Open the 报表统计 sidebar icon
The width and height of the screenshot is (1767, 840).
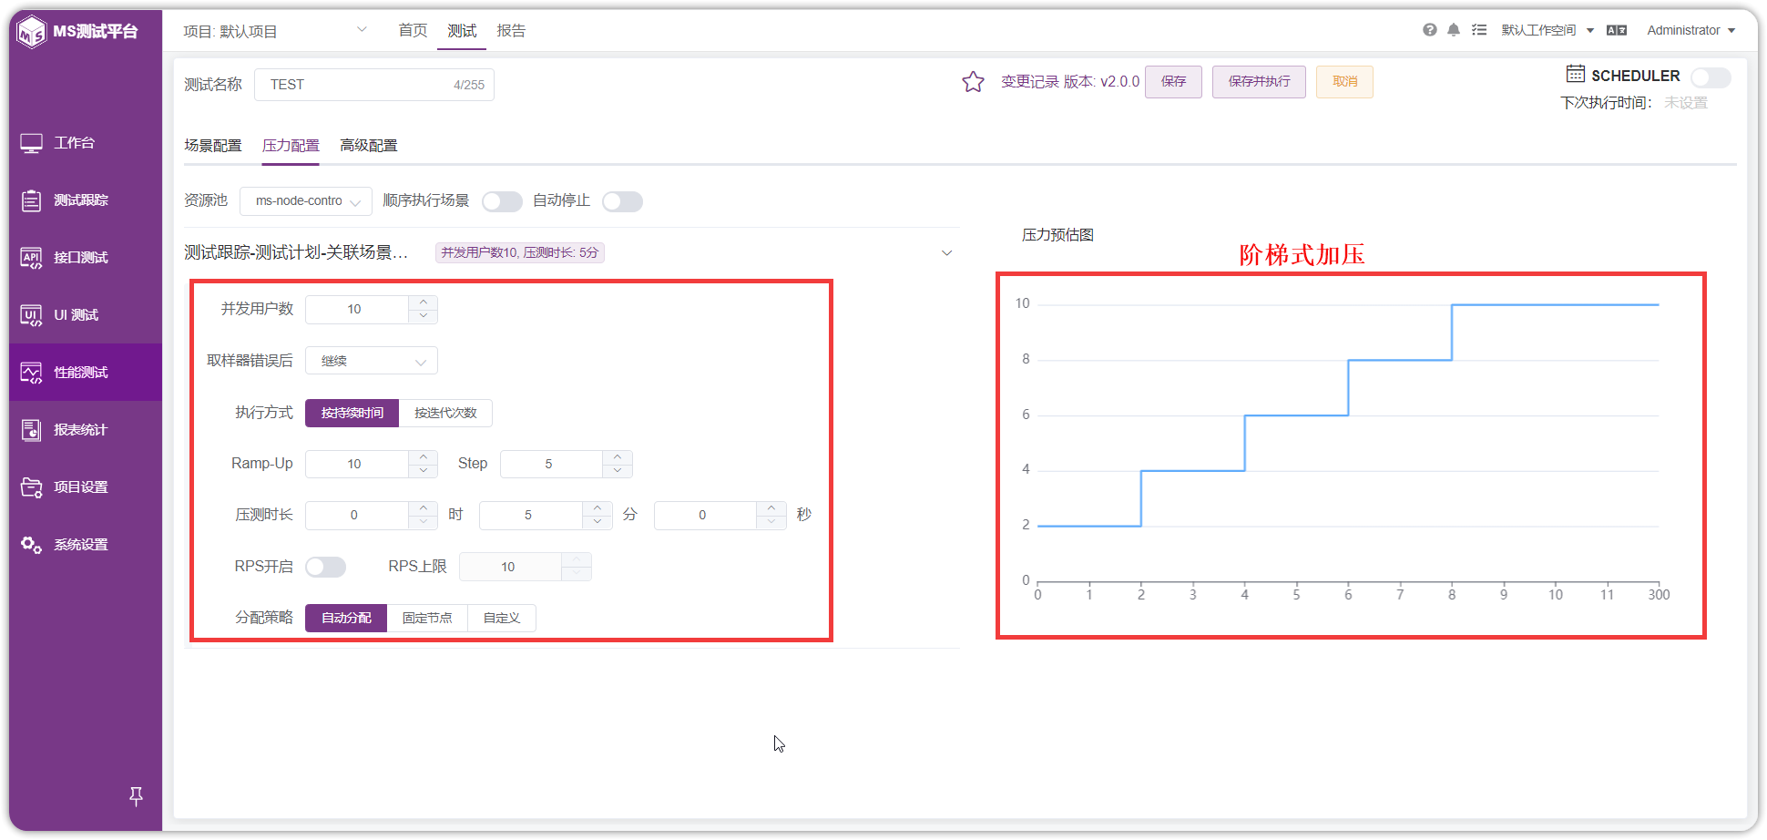pos(31,430)
